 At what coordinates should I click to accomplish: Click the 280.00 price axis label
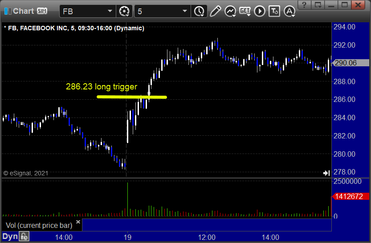pyautogui.click(x=344, y=154)
